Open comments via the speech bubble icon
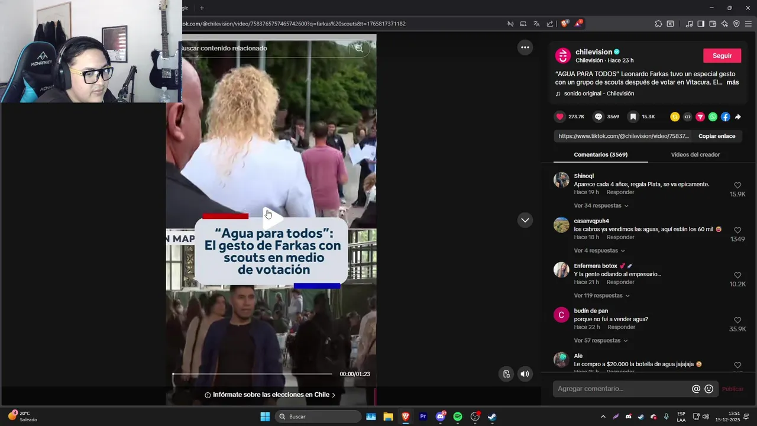The height and width of the screenshot is (426, 757). point(599,117)
